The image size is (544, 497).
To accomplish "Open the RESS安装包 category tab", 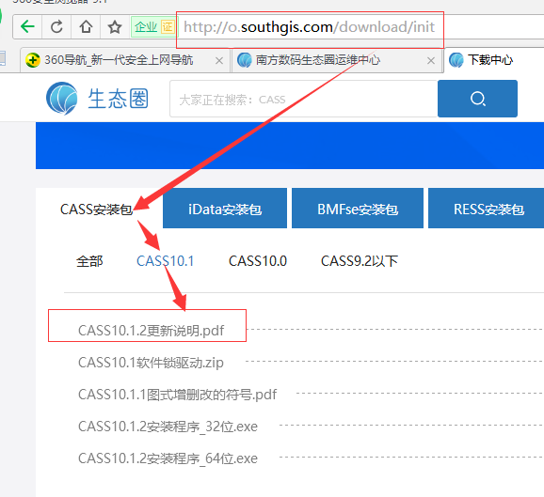I will point(486,209).
